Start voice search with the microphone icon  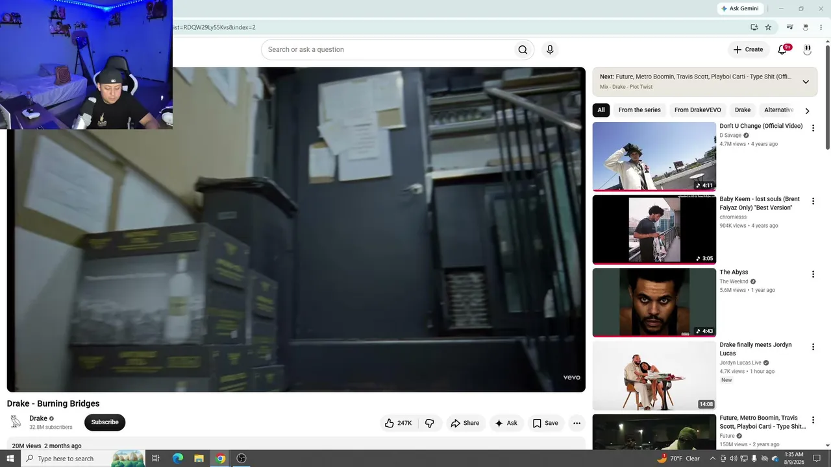click(x=550, y=50)
